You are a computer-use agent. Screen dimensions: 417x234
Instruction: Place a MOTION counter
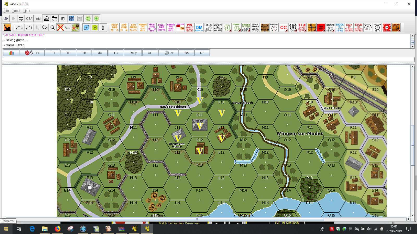330,28
